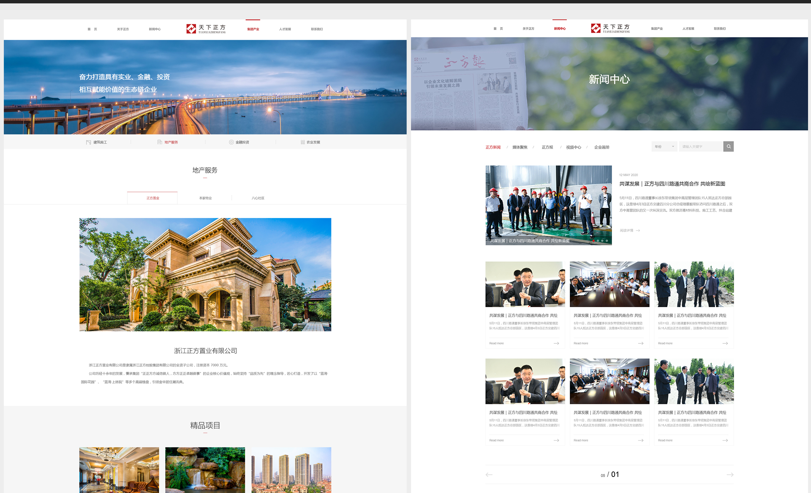Click Read more on first news card
Viewport: 811px width, 493px height.
click(x=496, y=343)
